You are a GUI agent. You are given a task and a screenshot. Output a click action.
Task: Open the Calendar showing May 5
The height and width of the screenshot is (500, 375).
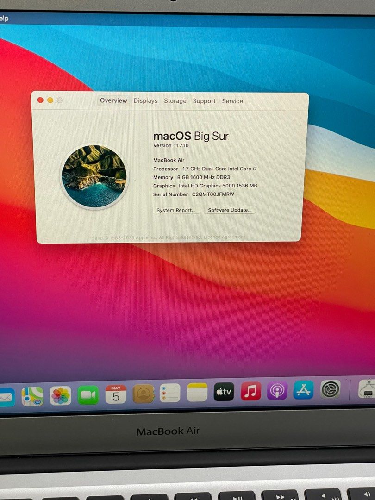tap(116, 394)
